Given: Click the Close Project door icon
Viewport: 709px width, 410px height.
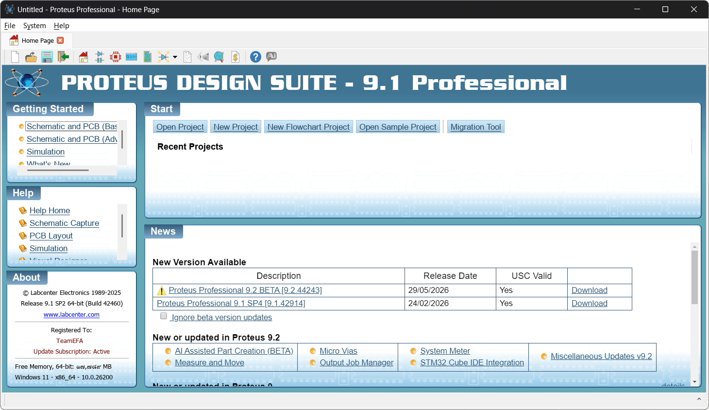Looking at the screenshot, I should [x=63, y=57].
